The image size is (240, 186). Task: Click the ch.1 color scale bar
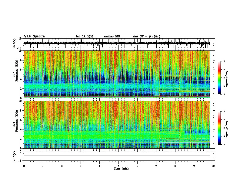(x=219, y=78)
